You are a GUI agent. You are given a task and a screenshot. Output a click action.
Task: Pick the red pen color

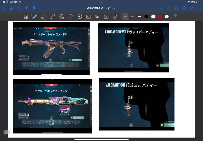click(x=160, y=17)
